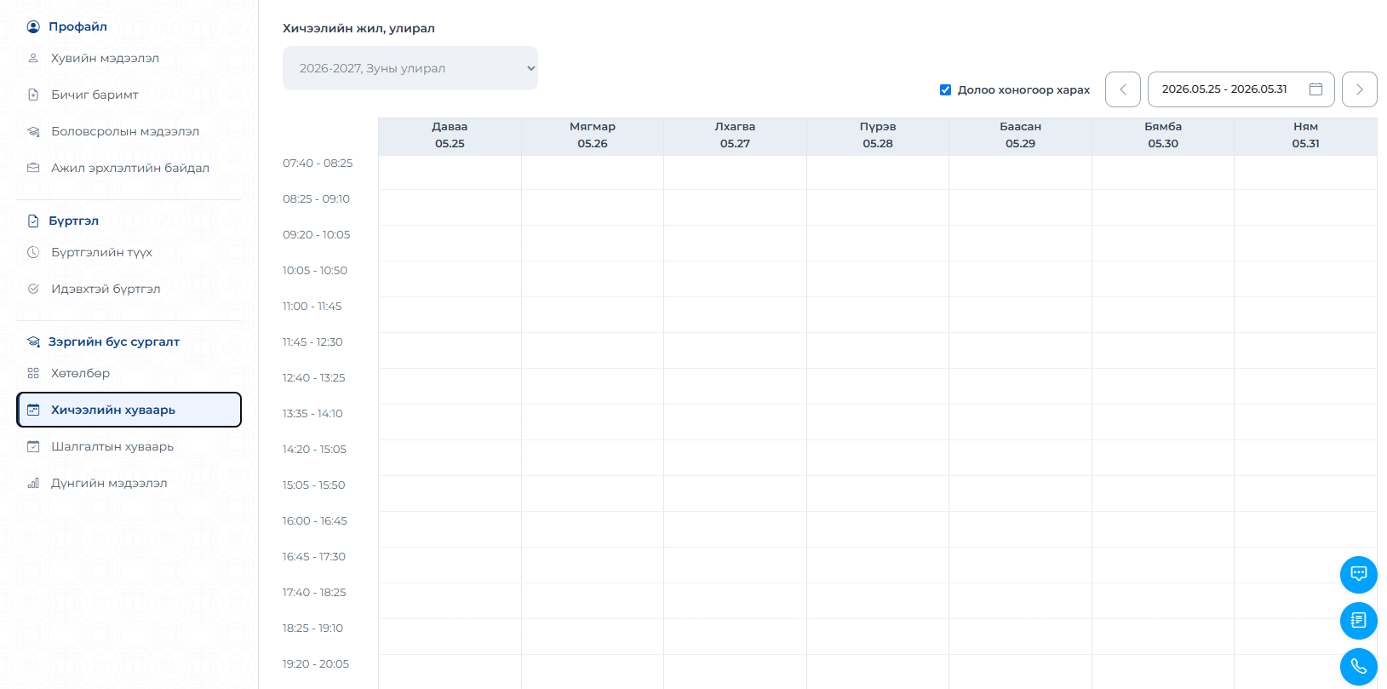The image size is (1387, 689).
Task: Open the chat message floating button
Action: [x=1358, y=575]
